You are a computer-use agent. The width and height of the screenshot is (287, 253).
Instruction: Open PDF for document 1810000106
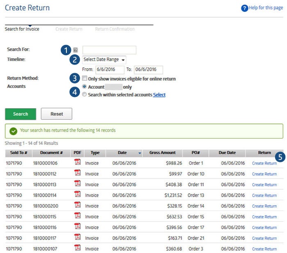pos(77,162)
